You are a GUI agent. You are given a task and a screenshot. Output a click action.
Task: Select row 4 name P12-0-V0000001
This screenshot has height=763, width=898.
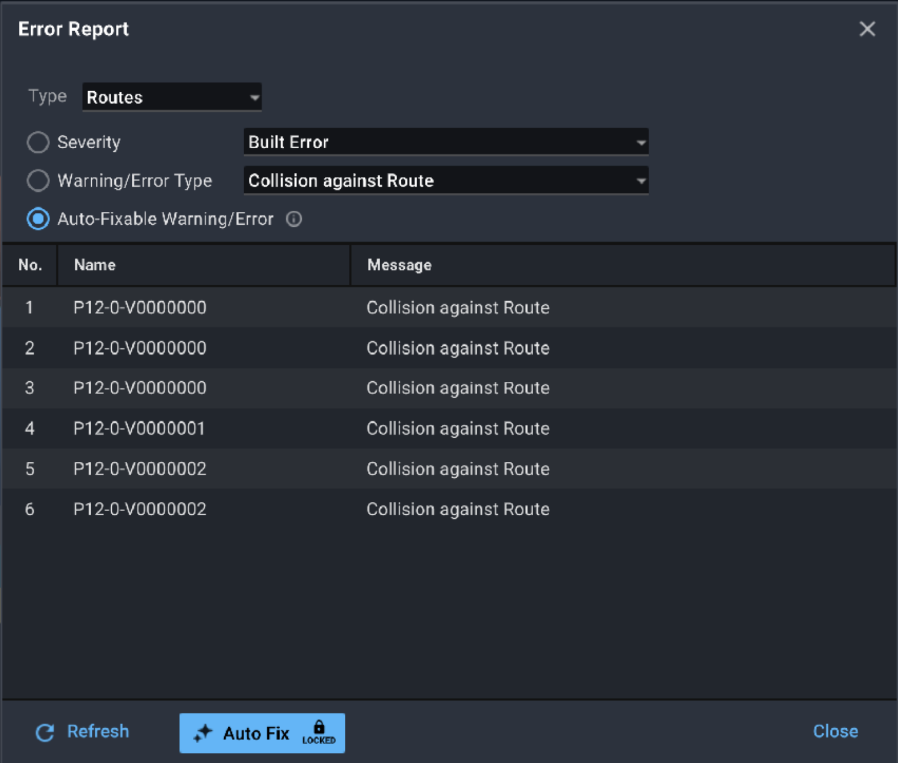(x=139, y=429)
